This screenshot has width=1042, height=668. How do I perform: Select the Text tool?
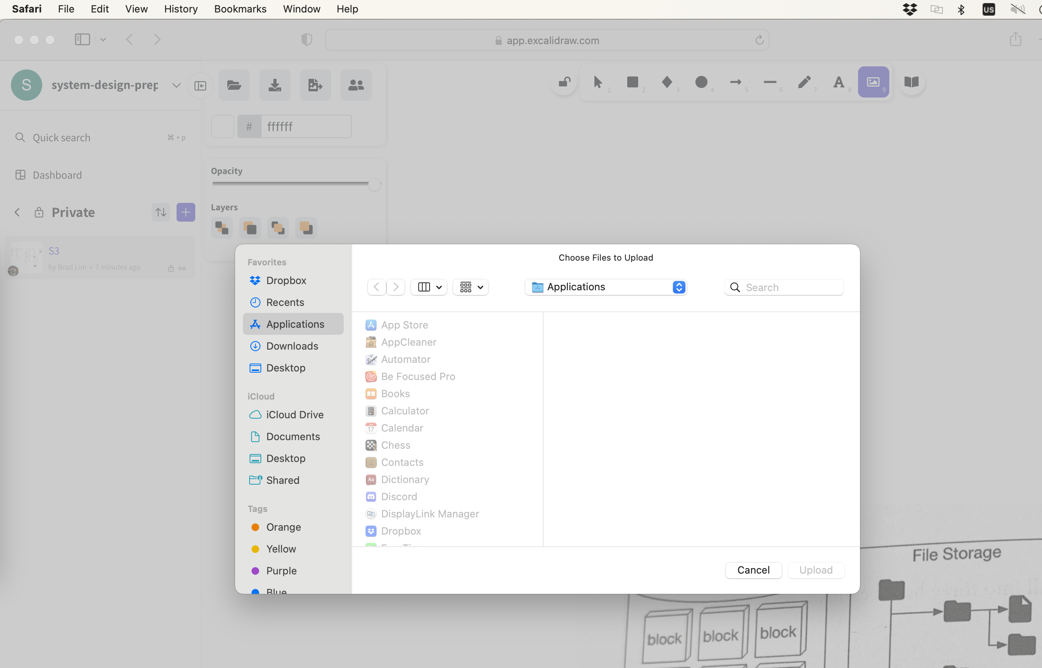click(x=839, y=82)
